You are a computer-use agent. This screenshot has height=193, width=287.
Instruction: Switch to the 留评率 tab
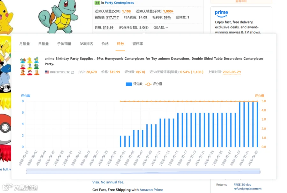coord(137,44)
